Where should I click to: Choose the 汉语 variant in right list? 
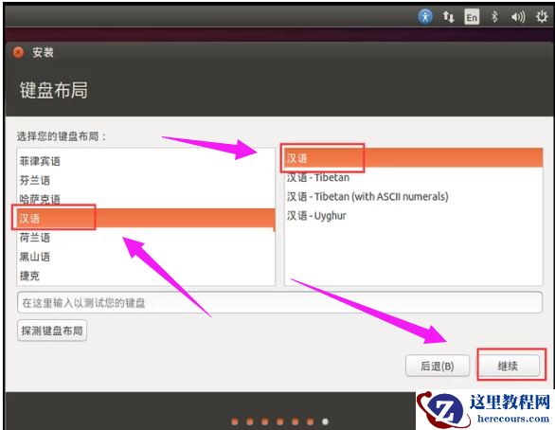tap(414, 158)
